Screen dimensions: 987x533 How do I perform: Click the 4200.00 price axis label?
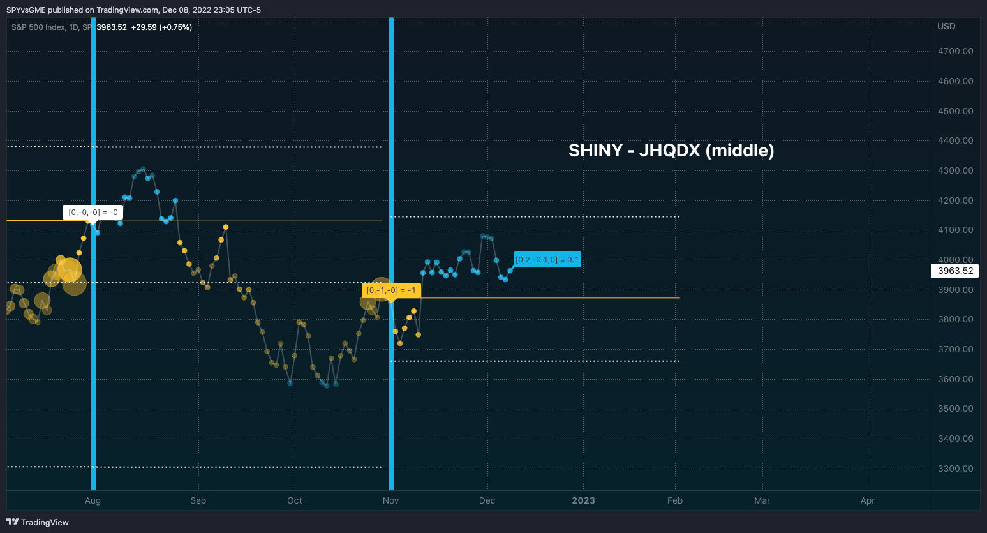[x=955, y=200]
